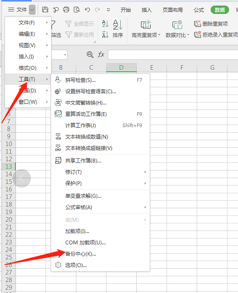
Task: Select column header F
Action: tap(182, 68)
